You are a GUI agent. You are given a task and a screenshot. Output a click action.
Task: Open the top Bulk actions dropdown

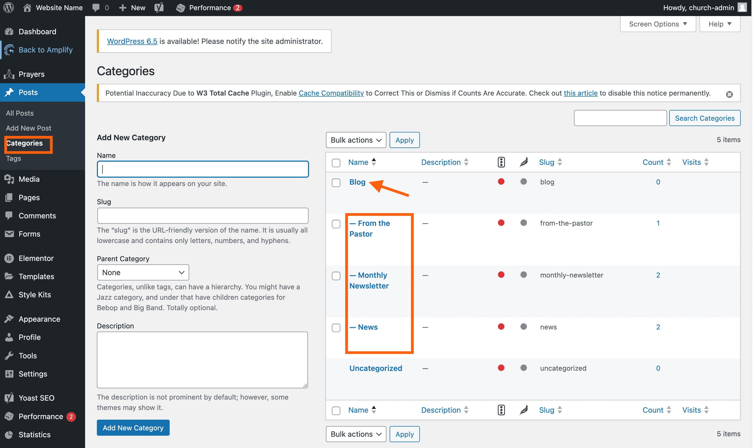click(356, 140)
